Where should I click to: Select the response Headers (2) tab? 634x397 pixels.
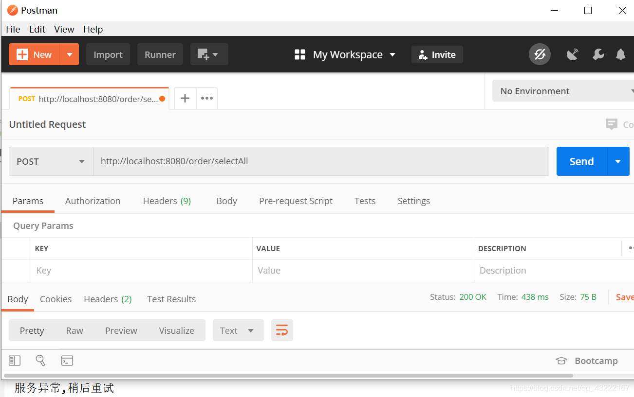(x=108, y=299)
